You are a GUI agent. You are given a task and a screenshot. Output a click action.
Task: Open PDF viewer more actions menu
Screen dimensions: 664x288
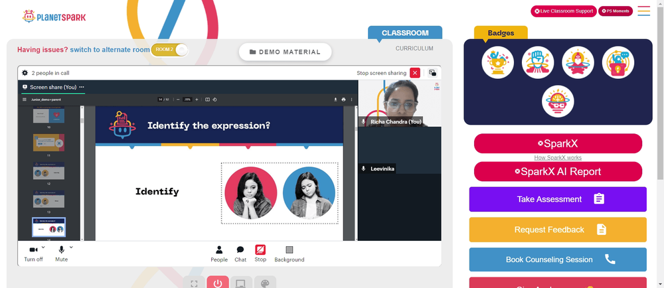tap(351, 100)
